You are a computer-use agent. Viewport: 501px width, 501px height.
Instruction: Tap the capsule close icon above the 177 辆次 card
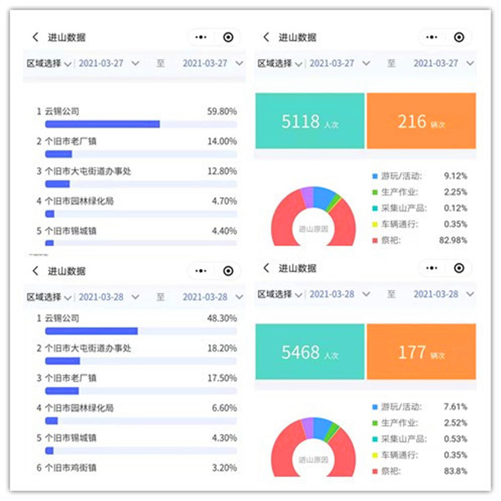pyautogui.click(x=458, y=268)
